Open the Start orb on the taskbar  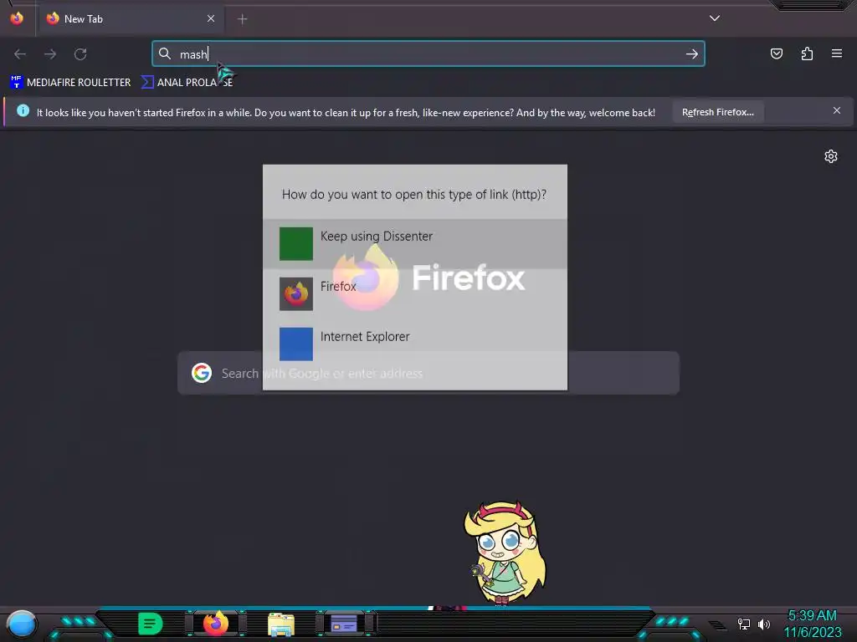(x=21, y=624)
